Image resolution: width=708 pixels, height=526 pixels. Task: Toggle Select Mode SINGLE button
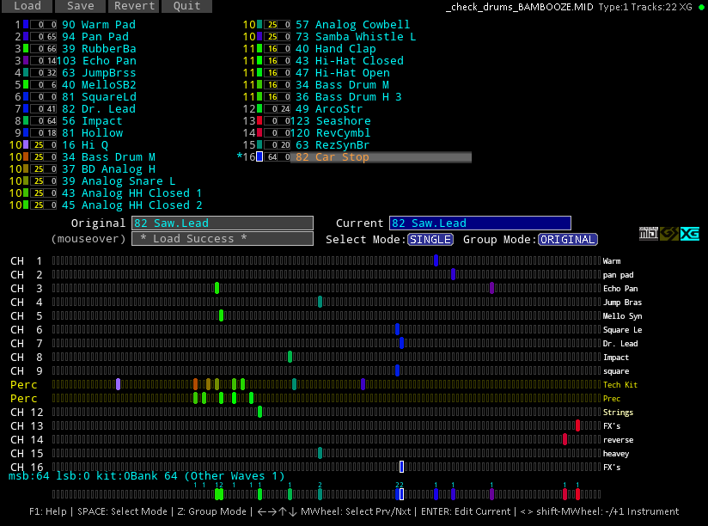tap(430, 239)
